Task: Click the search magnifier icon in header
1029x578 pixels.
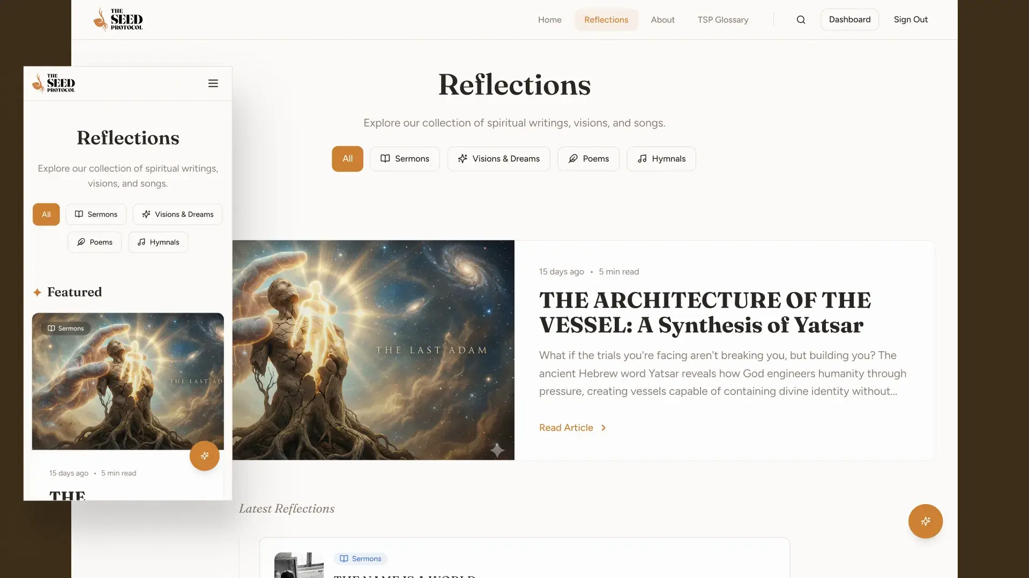Action: [x=801, y=20]
